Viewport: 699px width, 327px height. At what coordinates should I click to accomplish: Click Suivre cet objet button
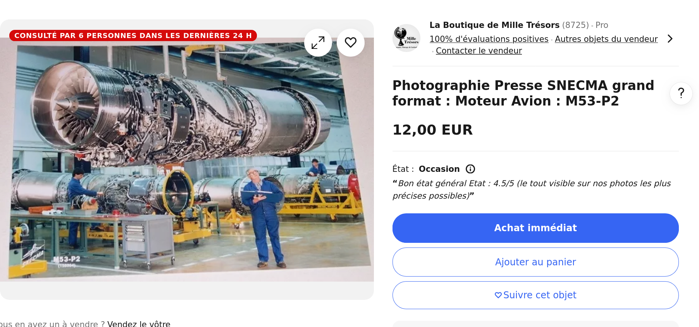(535, 295)
